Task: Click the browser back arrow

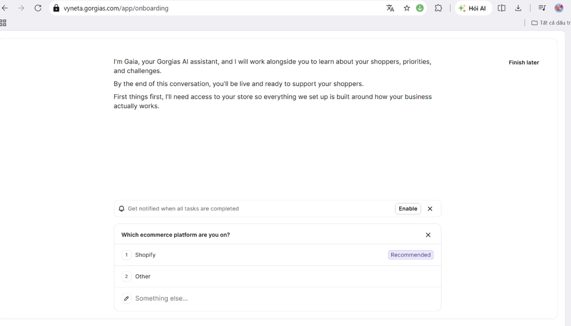Action: click(4, 8)
